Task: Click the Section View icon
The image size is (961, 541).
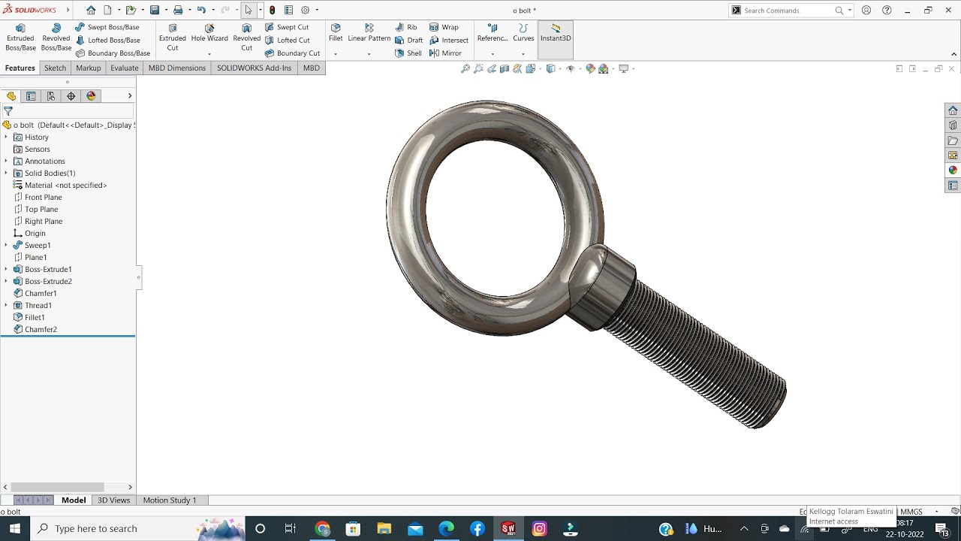Action: [505, 68]
